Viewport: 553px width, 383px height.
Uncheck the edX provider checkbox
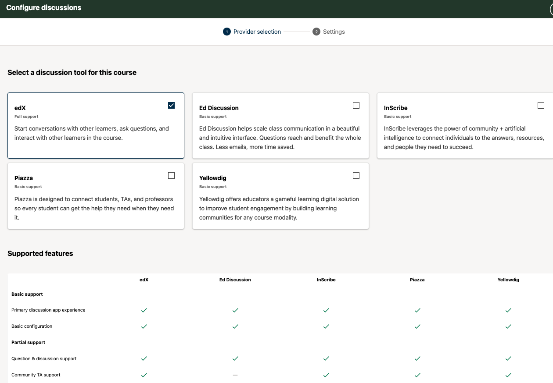171,105
